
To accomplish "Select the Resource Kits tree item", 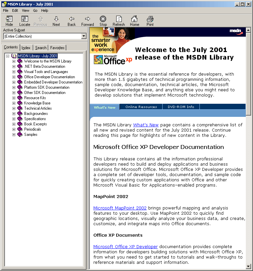I will coord(35,98).
